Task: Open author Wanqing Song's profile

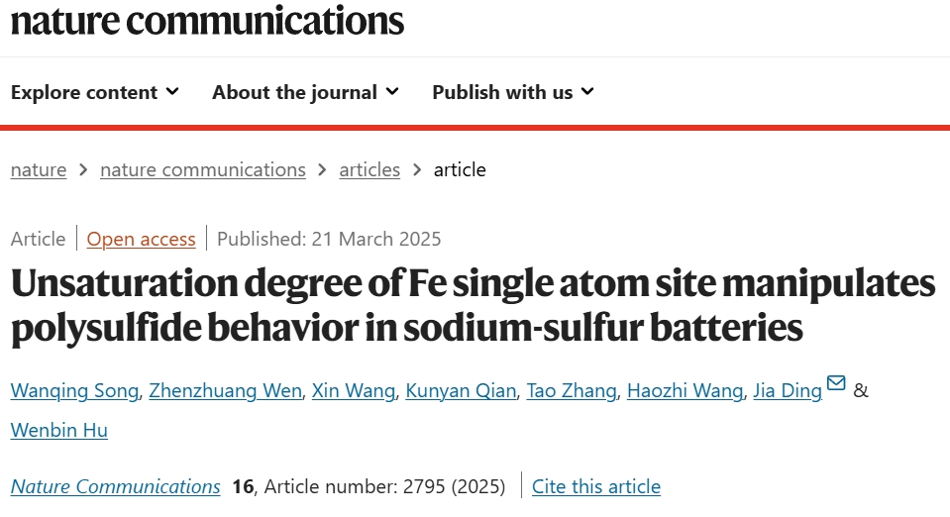Action: pos(75,391)
